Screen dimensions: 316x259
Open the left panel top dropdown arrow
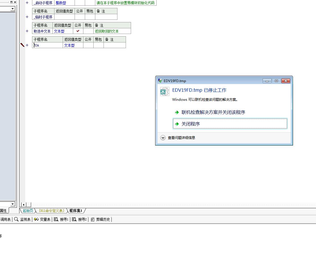coord(13,9)
